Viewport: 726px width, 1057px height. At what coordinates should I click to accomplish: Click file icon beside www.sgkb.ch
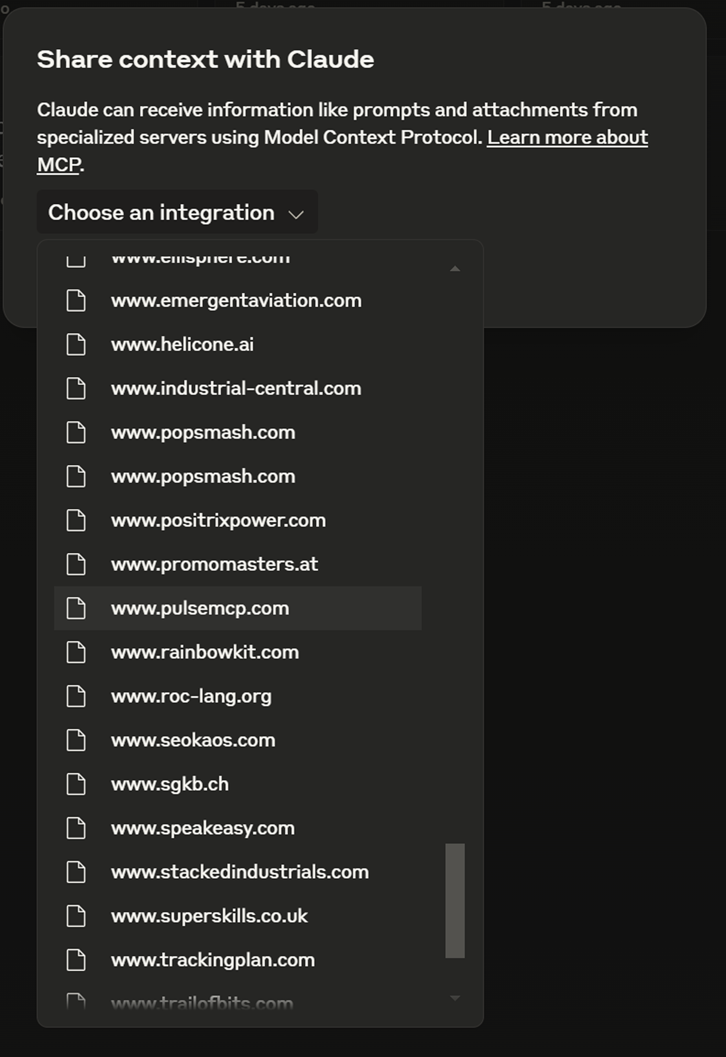click(x=76, y=785)
